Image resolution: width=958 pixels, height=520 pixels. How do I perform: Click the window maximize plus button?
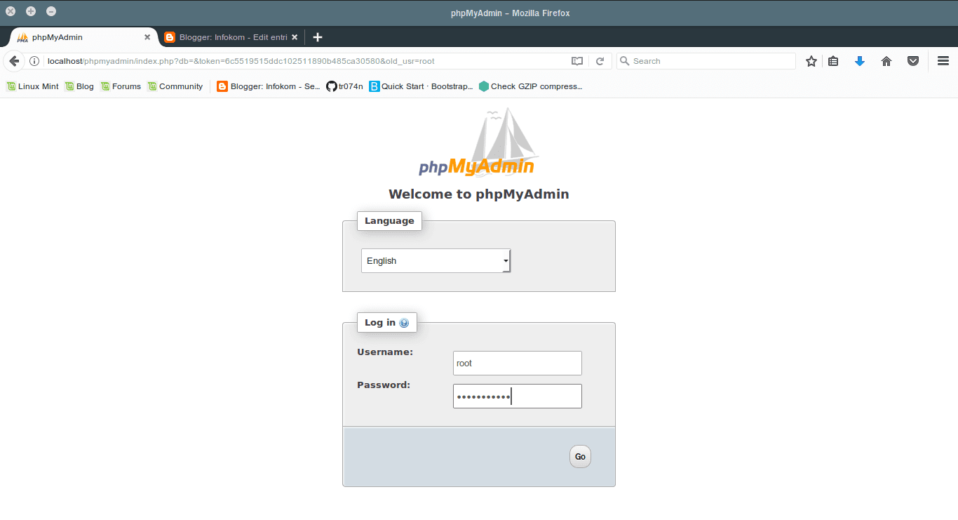tap(31, 11)
